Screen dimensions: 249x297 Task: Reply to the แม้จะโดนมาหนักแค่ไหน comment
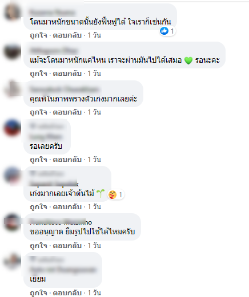pyautogui.click(x=67, y=74)
